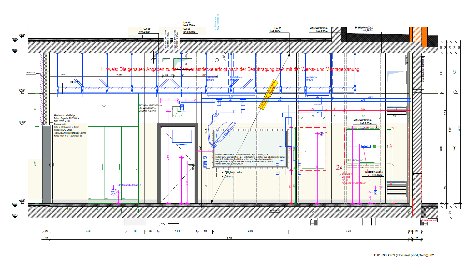Click the 'WI 75 / F 0' wall tag

(x=31, y=72)
